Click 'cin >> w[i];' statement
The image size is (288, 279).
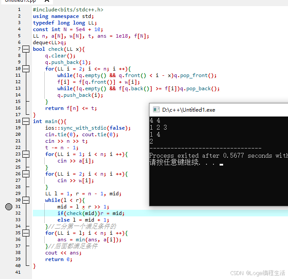coord(76,180)
